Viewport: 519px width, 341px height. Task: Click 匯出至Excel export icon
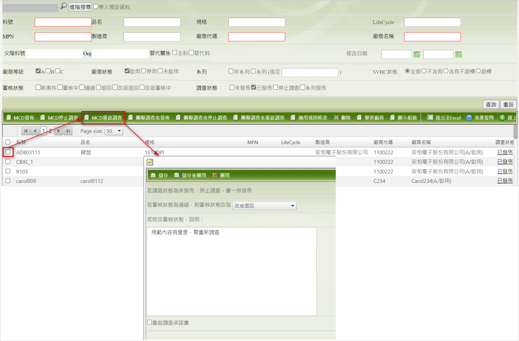[430, 117]
